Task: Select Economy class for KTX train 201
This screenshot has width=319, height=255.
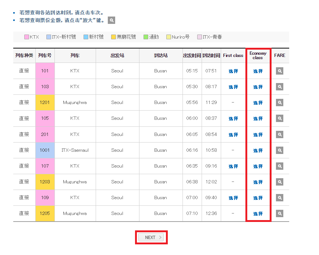Action: (x=258, y=134)
